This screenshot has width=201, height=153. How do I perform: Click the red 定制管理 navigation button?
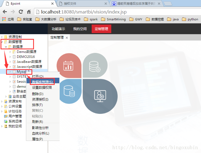(x=101, y=29)
